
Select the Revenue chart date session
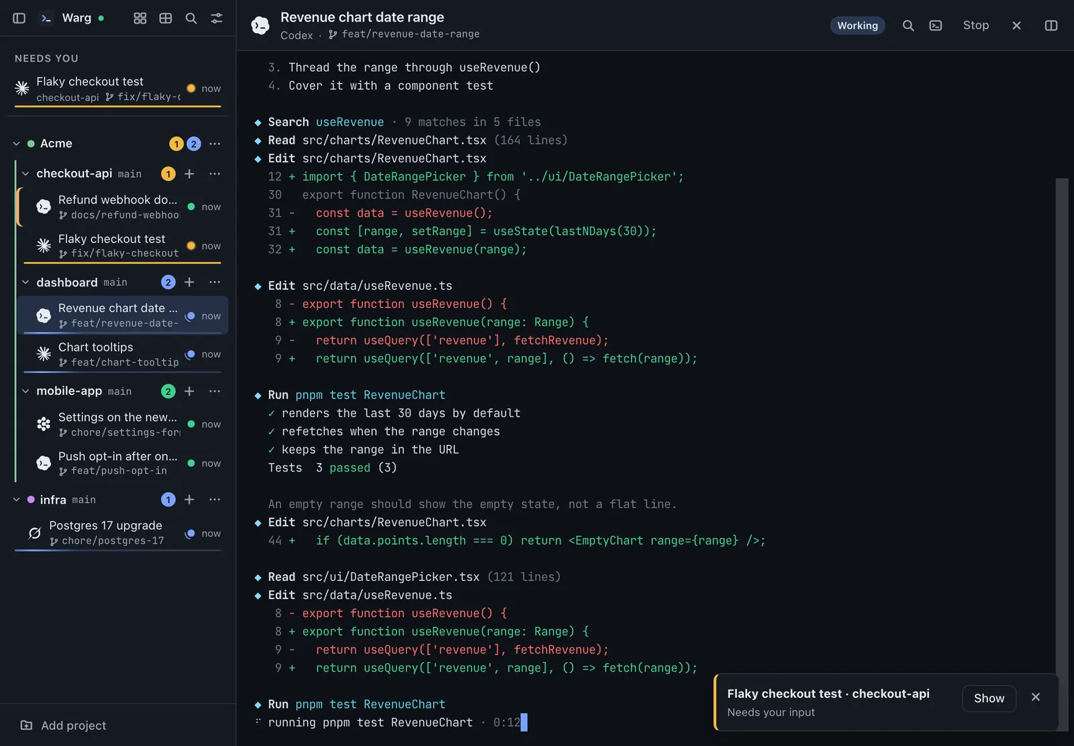(123, 315)
